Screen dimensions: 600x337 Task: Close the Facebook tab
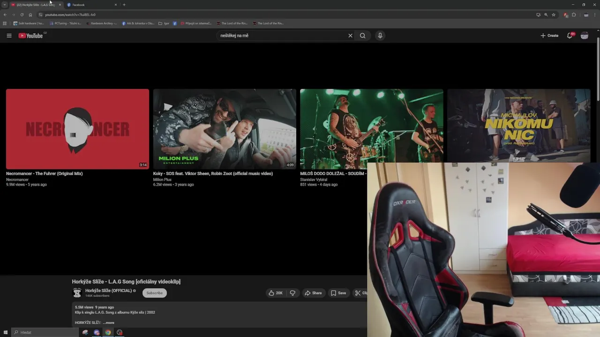tap(116, 5)
